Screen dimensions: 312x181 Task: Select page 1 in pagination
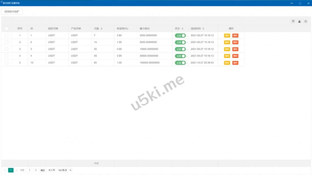pos(11,170)
